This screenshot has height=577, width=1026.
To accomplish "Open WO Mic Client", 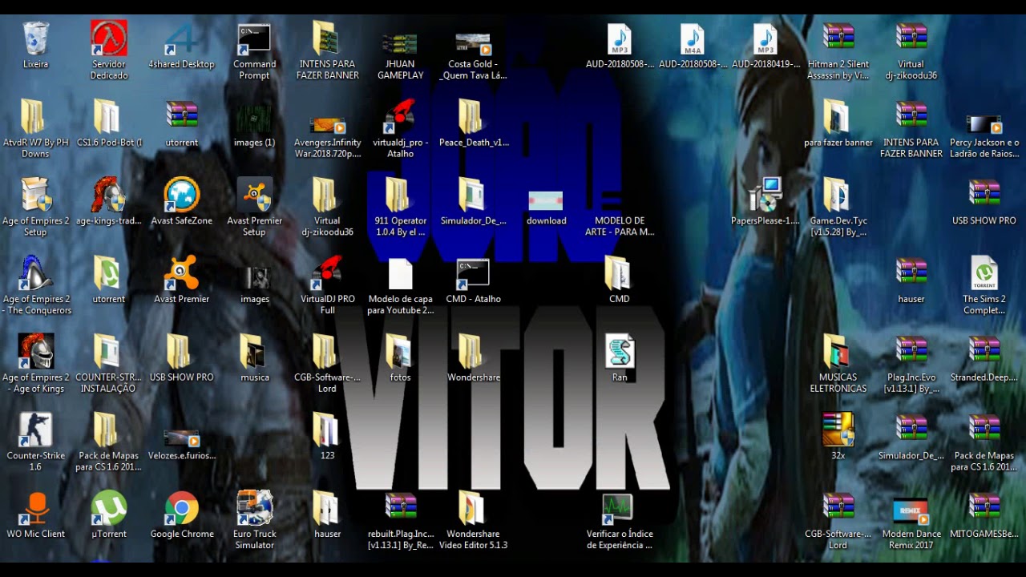I will point(35,509).
